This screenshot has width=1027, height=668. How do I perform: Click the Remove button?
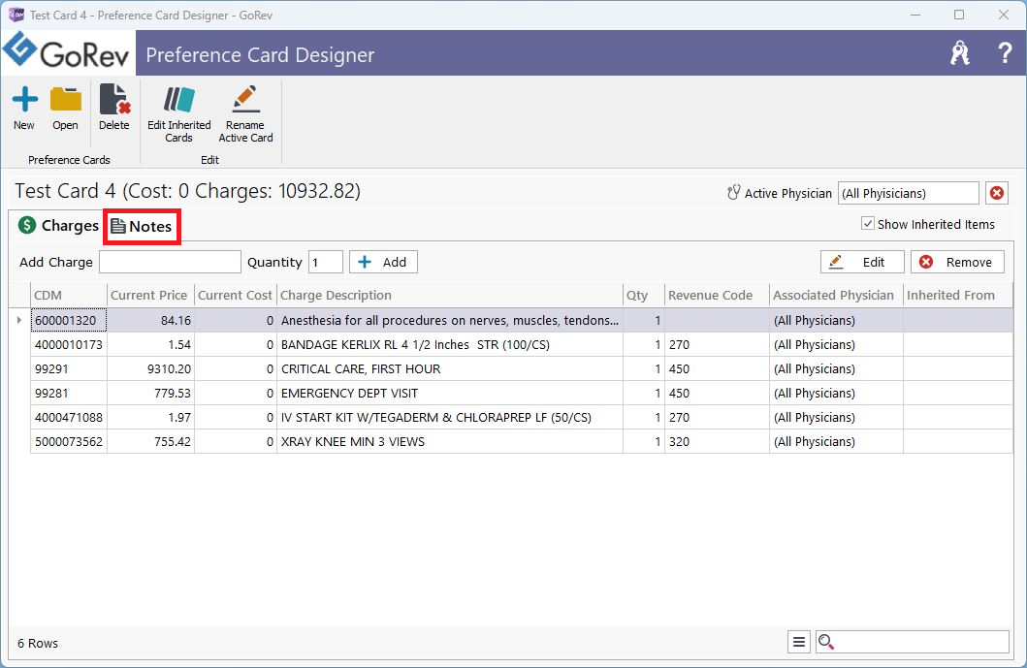tap(957, 262)
